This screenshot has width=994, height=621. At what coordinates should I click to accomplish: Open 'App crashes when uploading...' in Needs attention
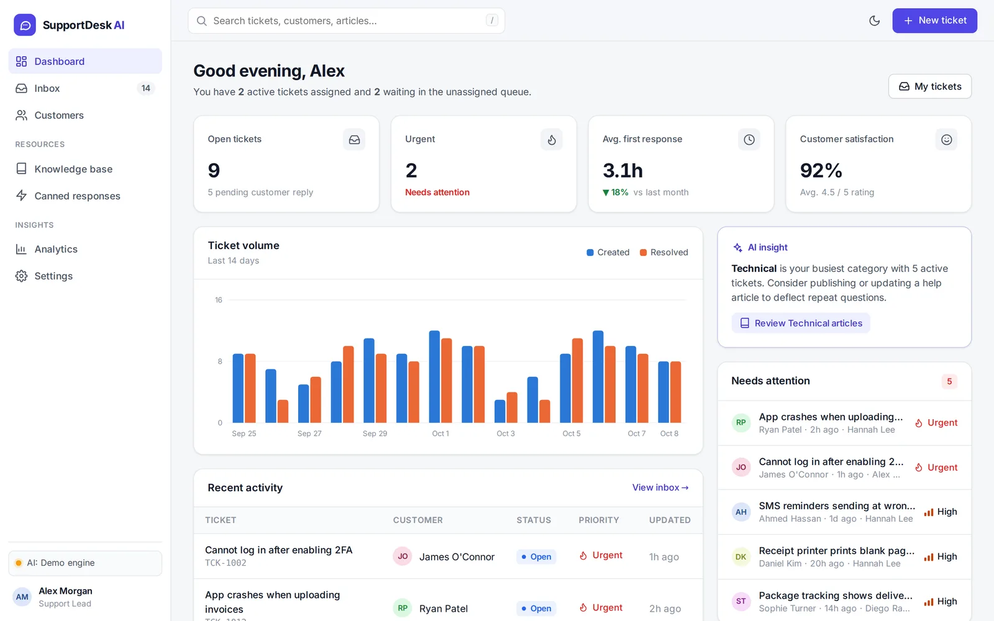tap(844, 423)
